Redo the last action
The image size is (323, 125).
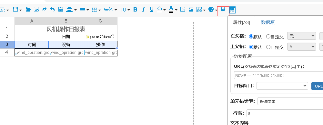(45, 9)
